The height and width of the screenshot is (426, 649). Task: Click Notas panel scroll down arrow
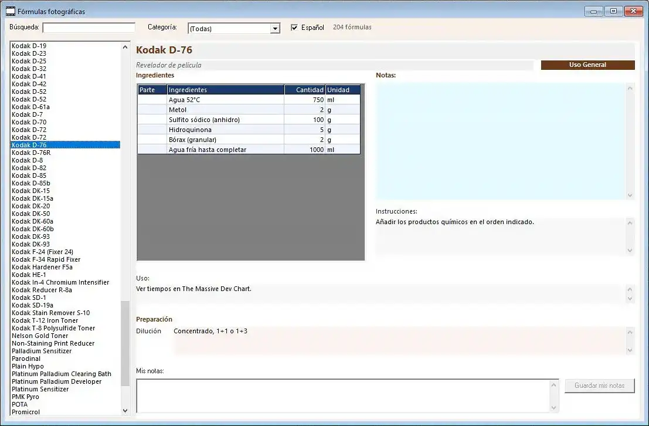[630, 195]
